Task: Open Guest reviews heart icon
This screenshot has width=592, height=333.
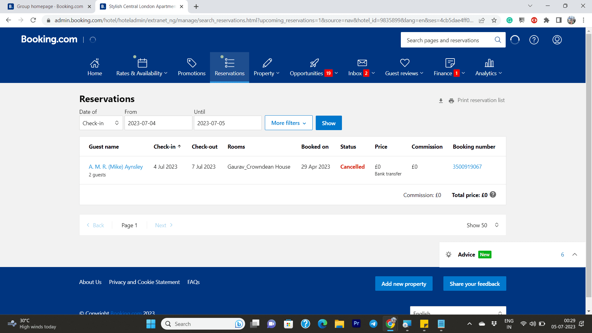Action: tap(404, 63)
